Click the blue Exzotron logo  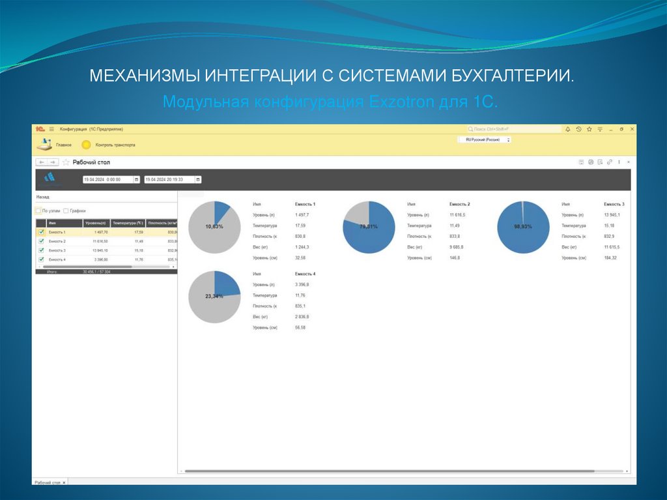pyautogui.click(x=50, y=177)
